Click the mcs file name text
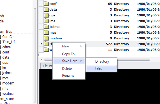The height and width of the screenshot is (104, 160). coord(53,32)
